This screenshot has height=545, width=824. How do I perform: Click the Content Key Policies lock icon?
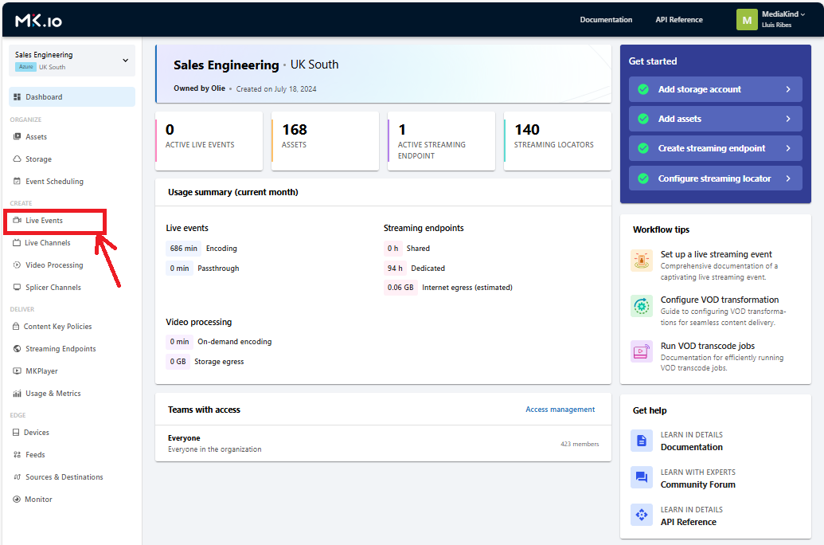coord(16,326)
